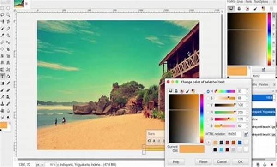The image size is (277, 167).
Task: Open the unit dropdown in status bar
Action: (x=40, y=165)
